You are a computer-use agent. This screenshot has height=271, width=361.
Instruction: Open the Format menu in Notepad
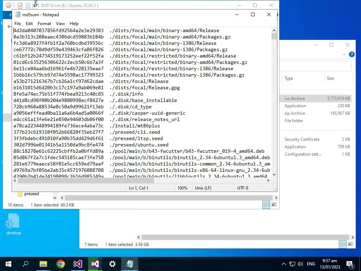(x=44, y=24)
